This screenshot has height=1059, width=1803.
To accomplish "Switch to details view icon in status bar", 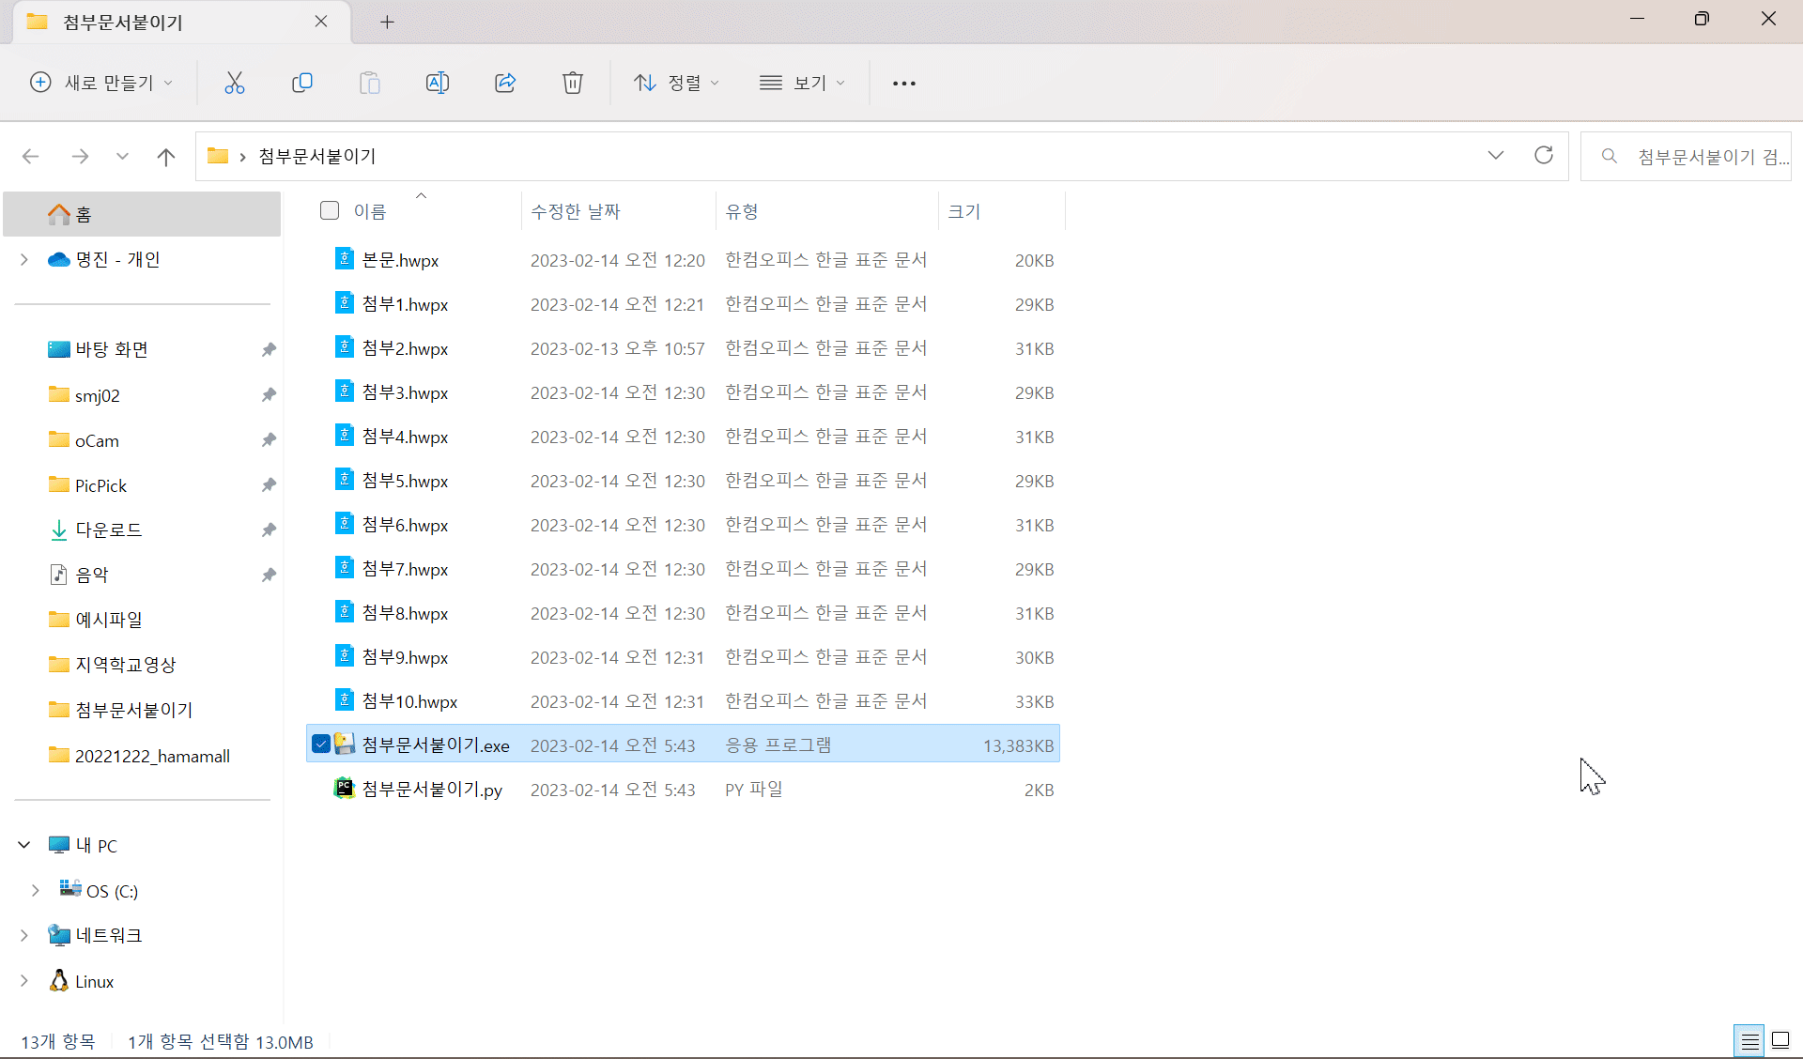I will (1749, 1040).
